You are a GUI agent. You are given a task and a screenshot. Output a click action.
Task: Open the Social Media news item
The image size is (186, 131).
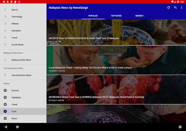click(23, 44)
